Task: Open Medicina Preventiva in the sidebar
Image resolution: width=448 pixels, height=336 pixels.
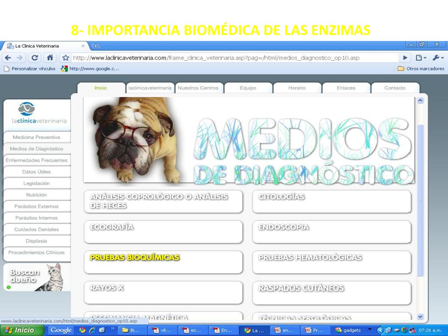Action: coord(37,137)
